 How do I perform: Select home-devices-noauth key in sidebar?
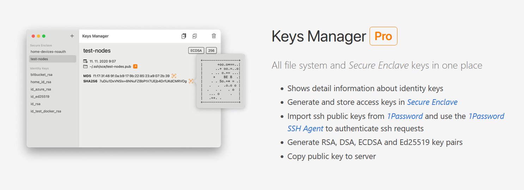53,51
